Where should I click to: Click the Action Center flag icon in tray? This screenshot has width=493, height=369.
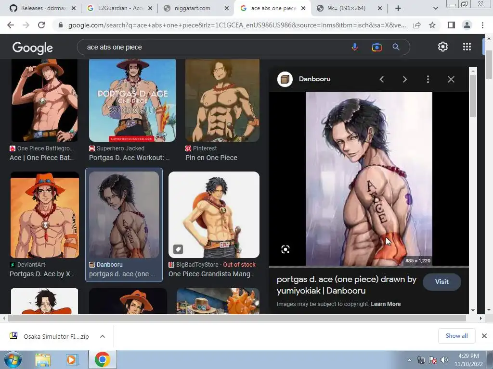click(433, 360)
